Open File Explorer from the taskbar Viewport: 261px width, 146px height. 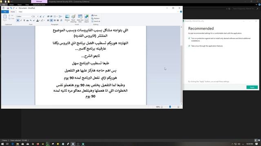[18, 144]
